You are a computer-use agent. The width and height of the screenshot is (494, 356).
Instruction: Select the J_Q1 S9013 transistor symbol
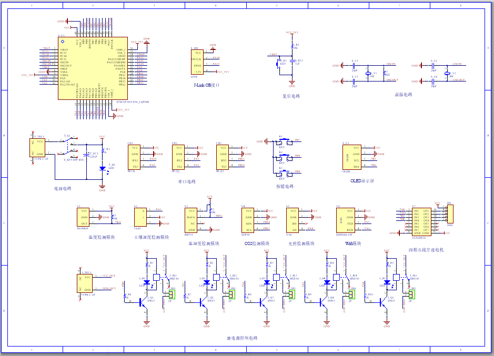[x=144, y=303]
